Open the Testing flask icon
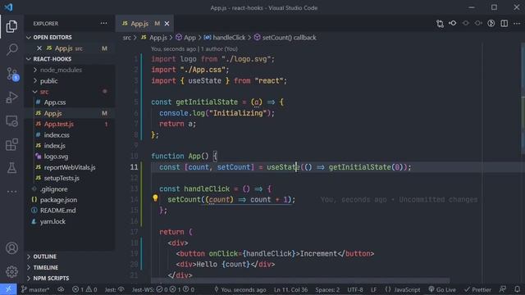The height and width of the screenshot is (295, 525). [11, 168]
